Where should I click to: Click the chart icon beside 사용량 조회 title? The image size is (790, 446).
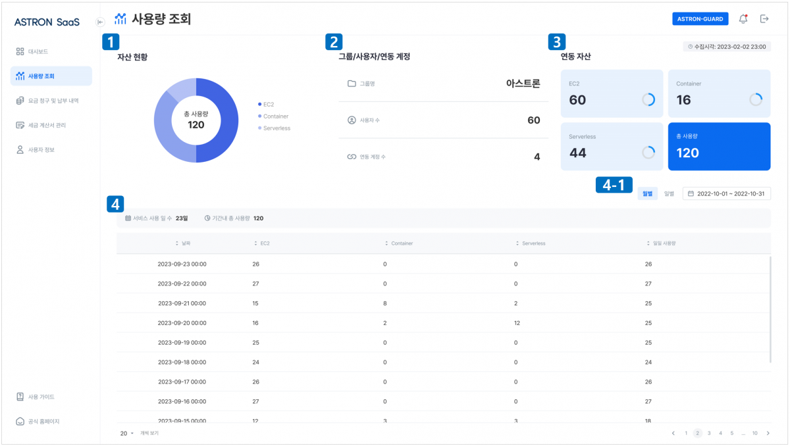(120, 18)
